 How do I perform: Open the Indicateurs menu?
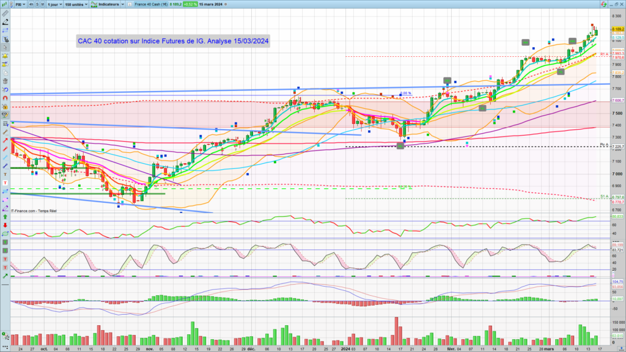[105, 4]
